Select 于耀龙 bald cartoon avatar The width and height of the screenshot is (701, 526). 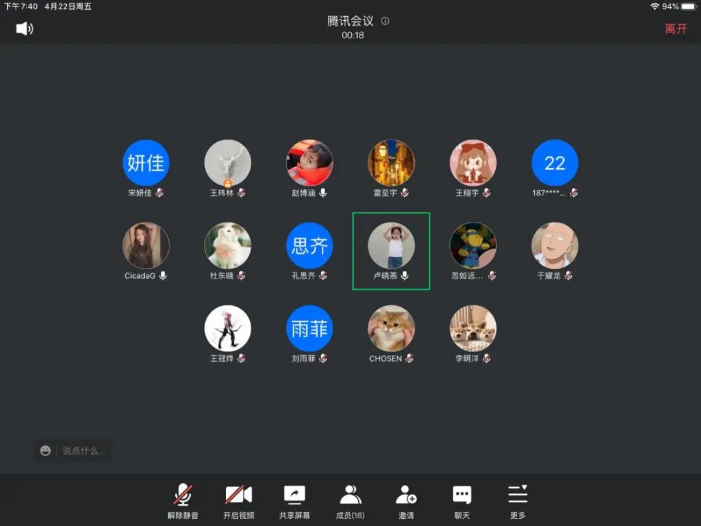coord(555,245)
